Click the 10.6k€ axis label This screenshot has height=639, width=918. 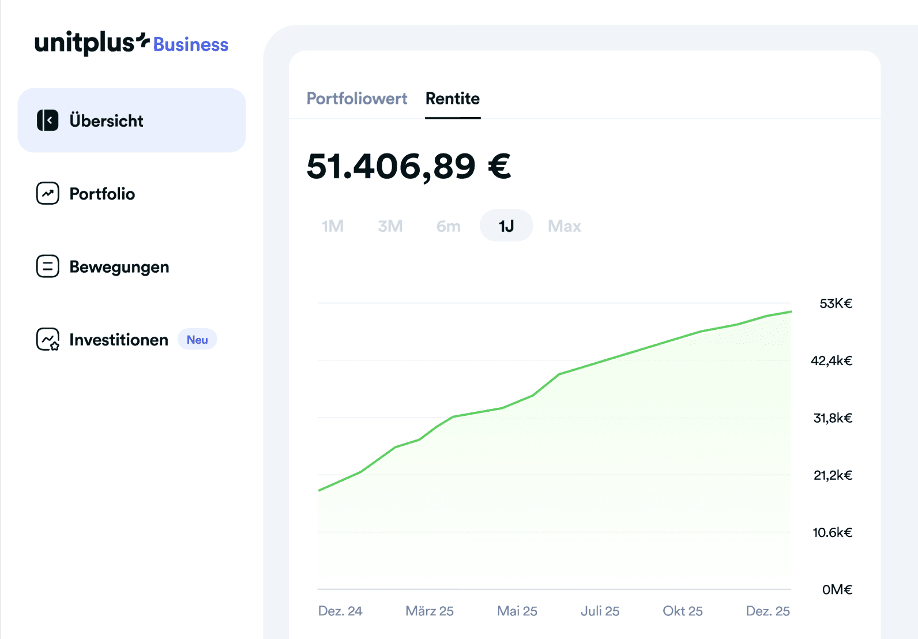click(833, 532)
